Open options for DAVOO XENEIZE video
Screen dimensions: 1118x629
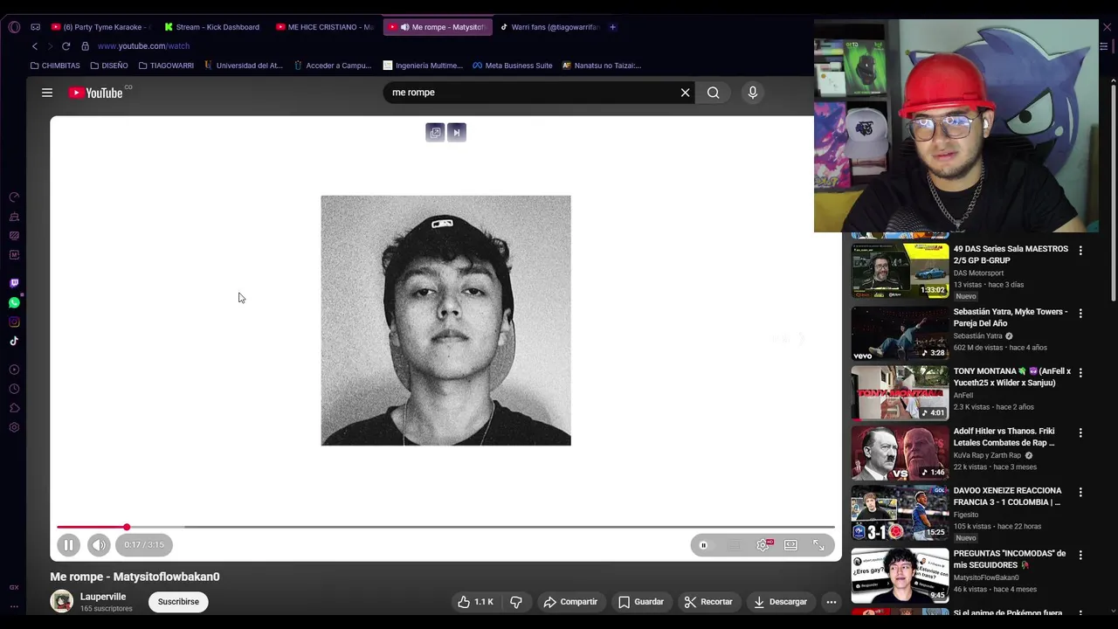pyautogui.click(x=1080, y=493)
